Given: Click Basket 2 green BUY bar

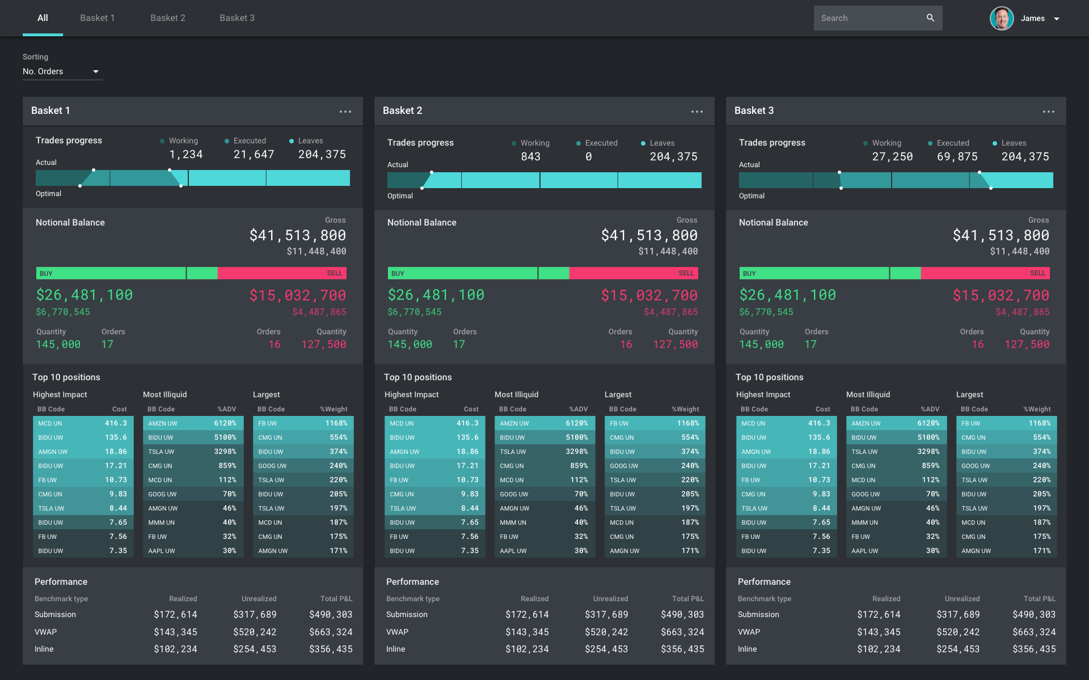Looking at the screenshot, I should tap(462, 273).
